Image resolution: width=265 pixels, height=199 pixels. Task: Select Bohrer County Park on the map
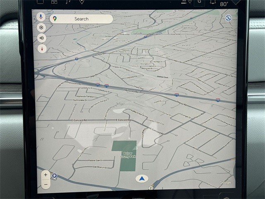click(x=124, y=156)
